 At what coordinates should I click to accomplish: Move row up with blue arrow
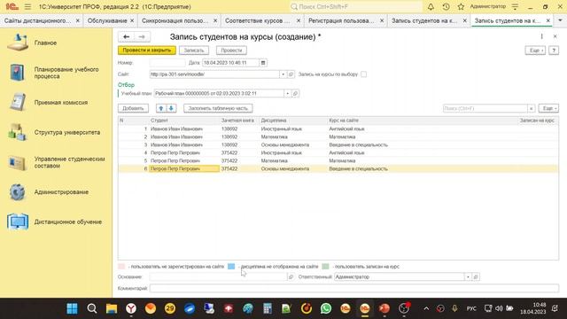(x=161, y=108)
